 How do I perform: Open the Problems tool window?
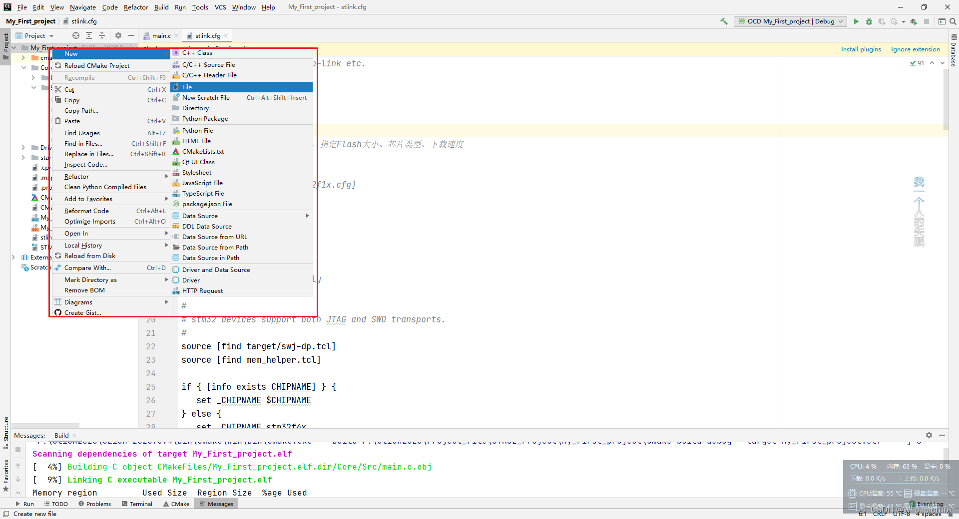point(94,504)
